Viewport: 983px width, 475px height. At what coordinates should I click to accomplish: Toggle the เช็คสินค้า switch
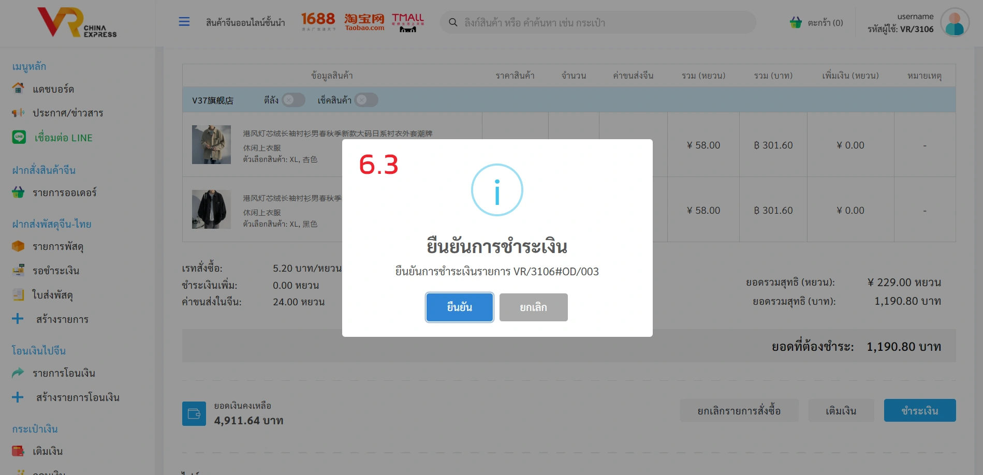tap(366, 100)
